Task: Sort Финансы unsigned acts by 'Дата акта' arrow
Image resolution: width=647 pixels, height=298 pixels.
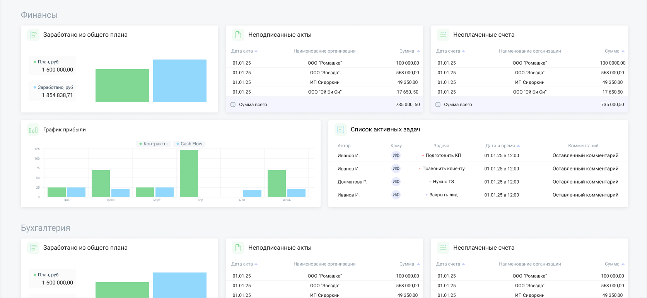Action: (x=256, y=51)
